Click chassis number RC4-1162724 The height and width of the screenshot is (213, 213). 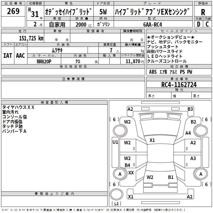point(179,85)
